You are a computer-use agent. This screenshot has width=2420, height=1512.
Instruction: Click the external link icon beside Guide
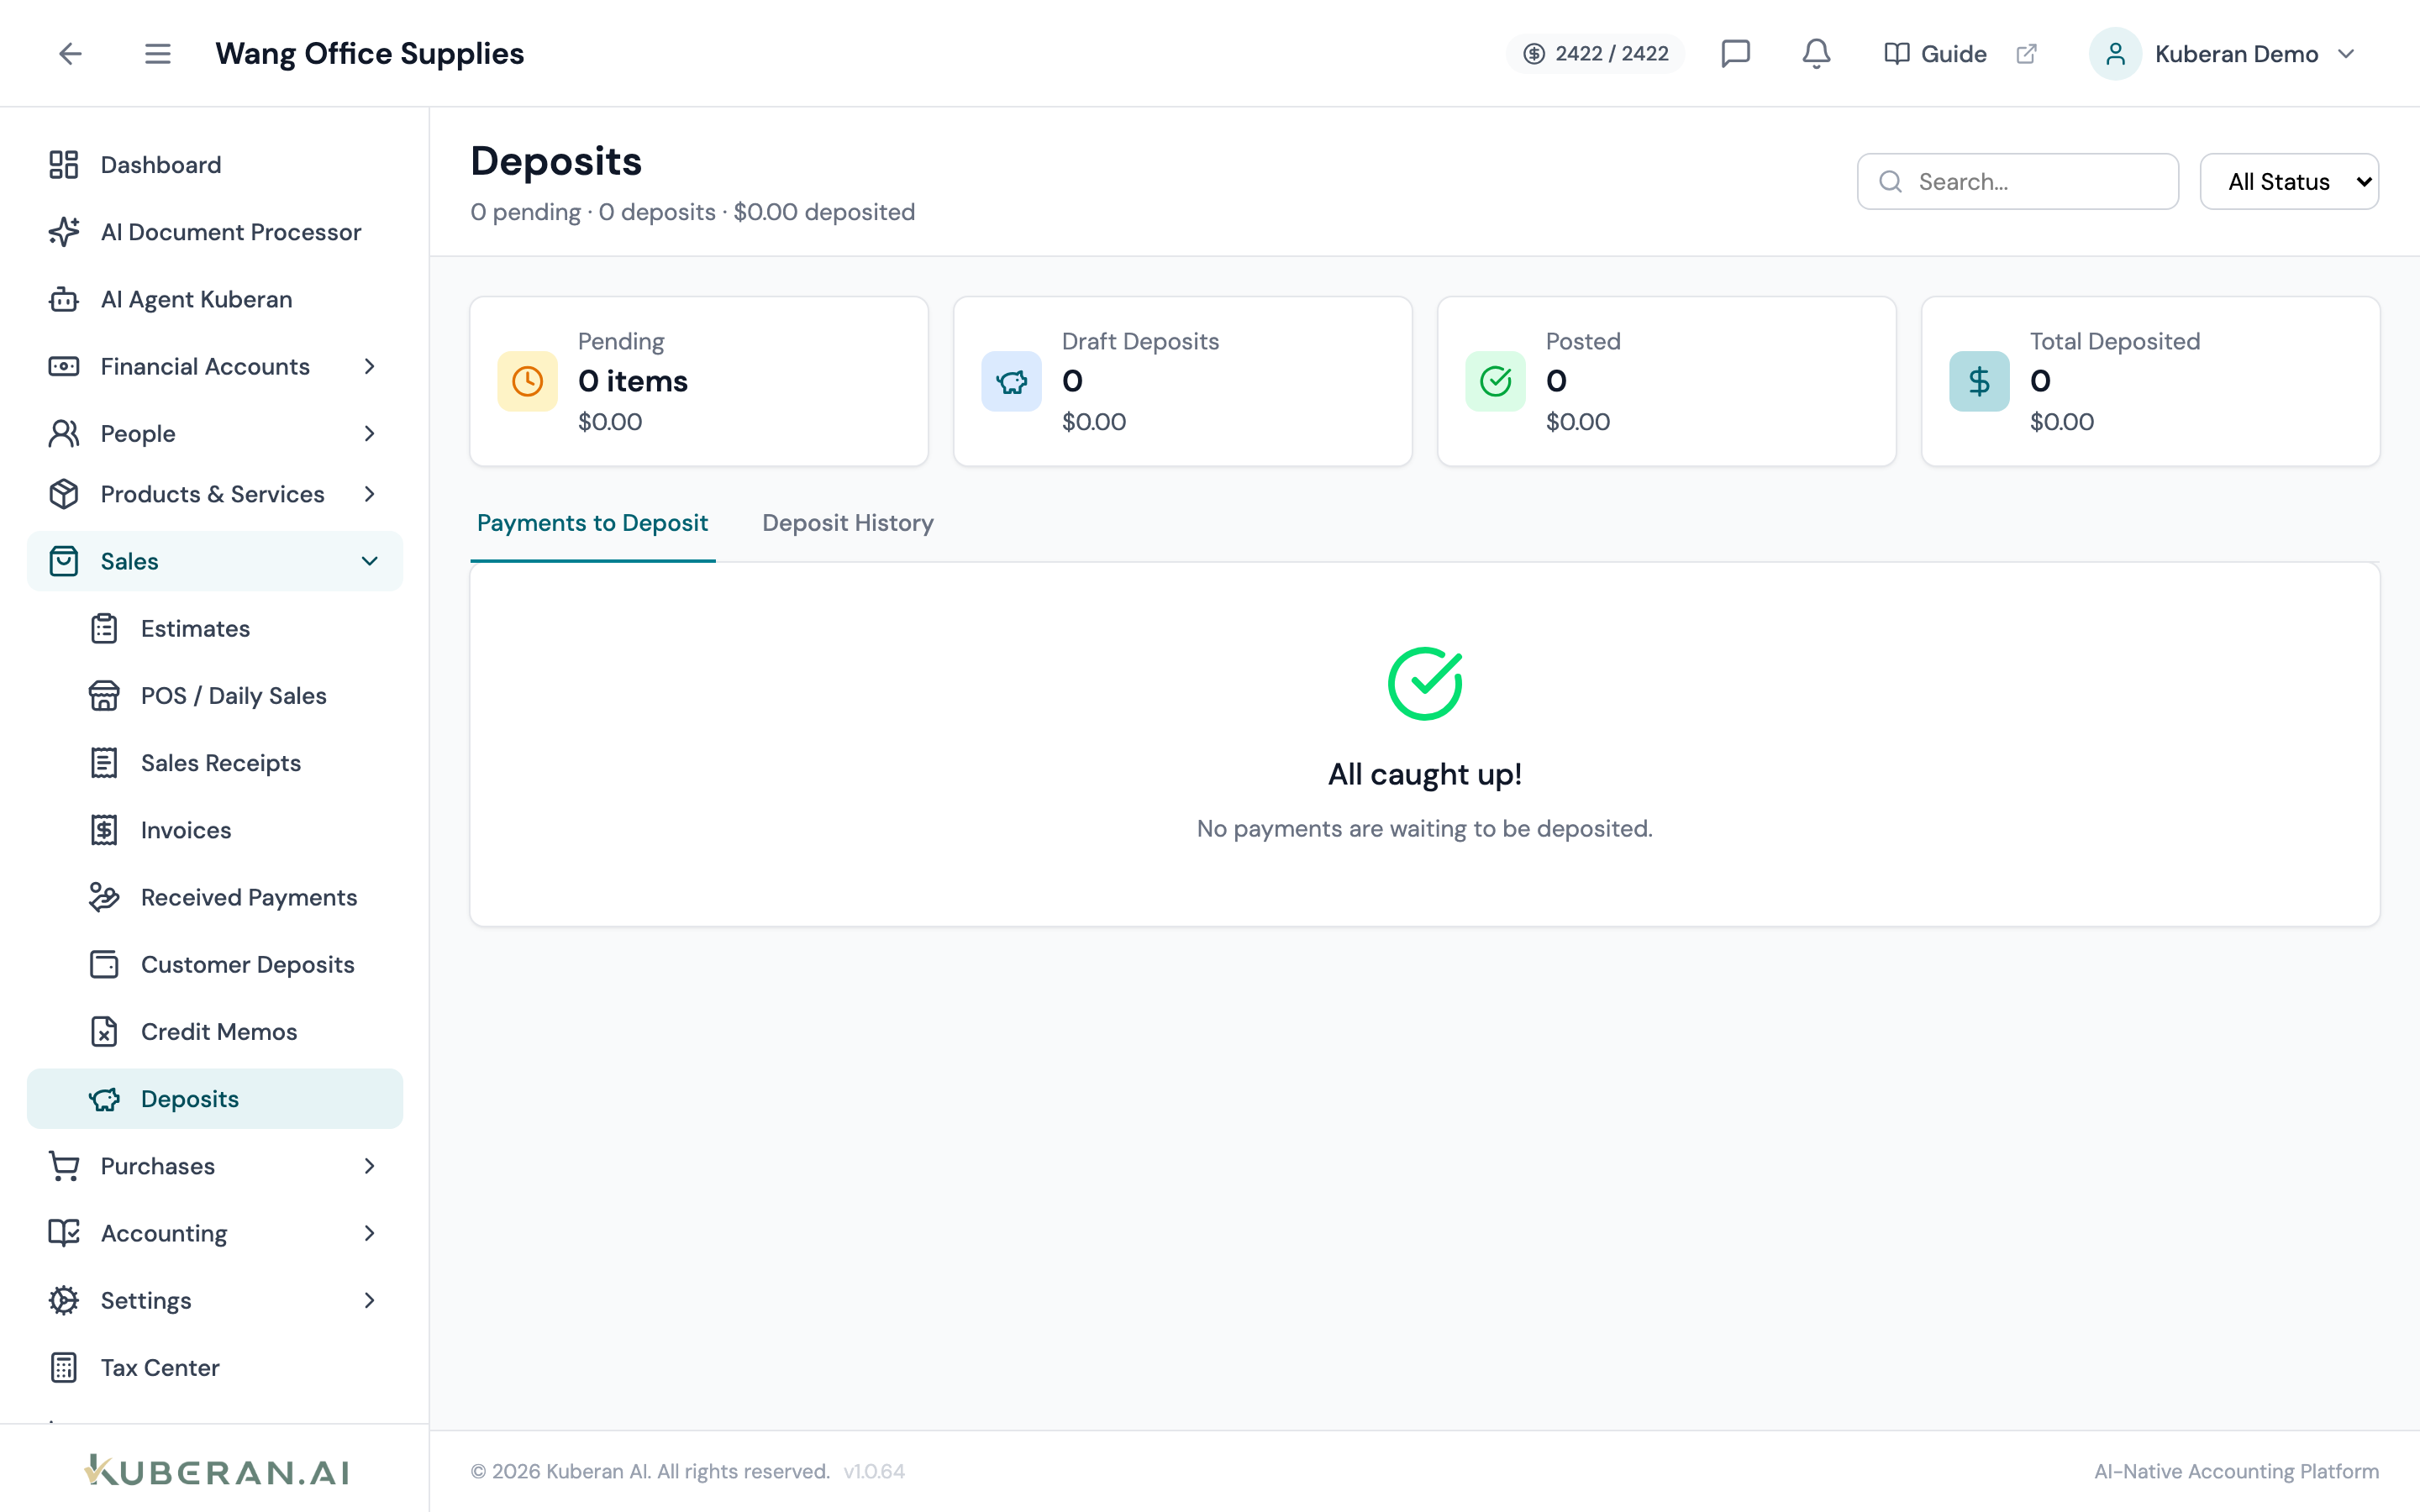point(2026,54)
